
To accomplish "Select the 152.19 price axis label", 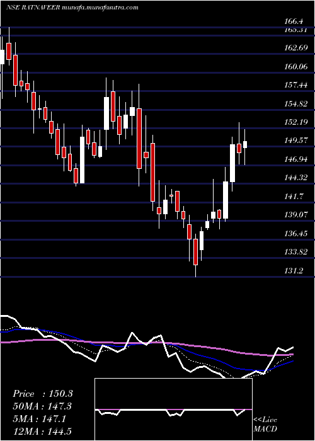I will click(x=296, y=122).
